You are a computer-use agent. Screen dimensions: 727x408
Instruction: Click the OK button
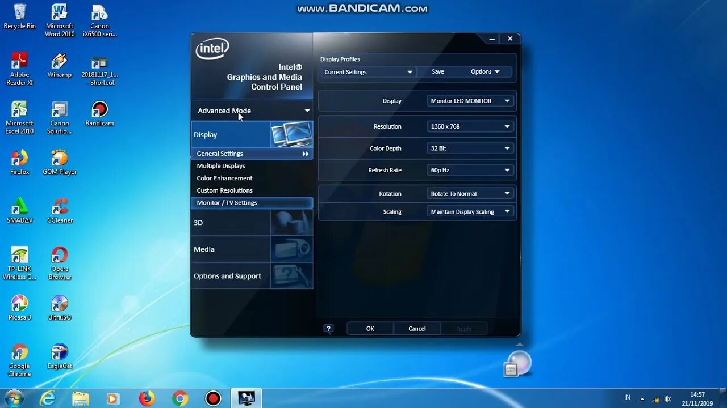coord(370,329)
